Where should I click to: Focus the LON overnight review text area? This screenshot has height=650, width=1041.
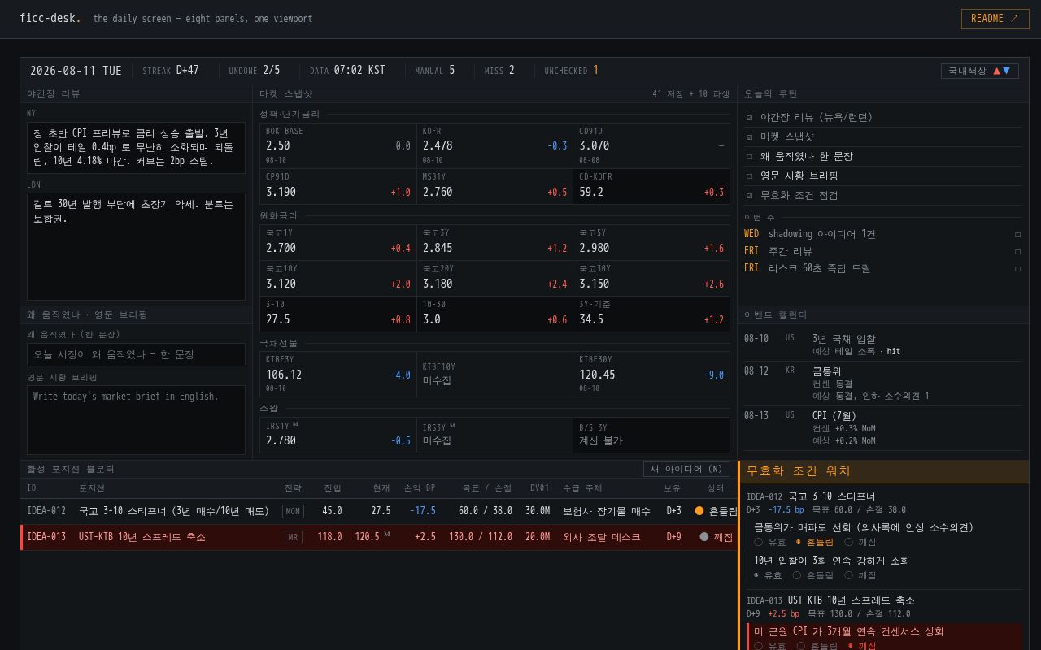coord(136,246)
